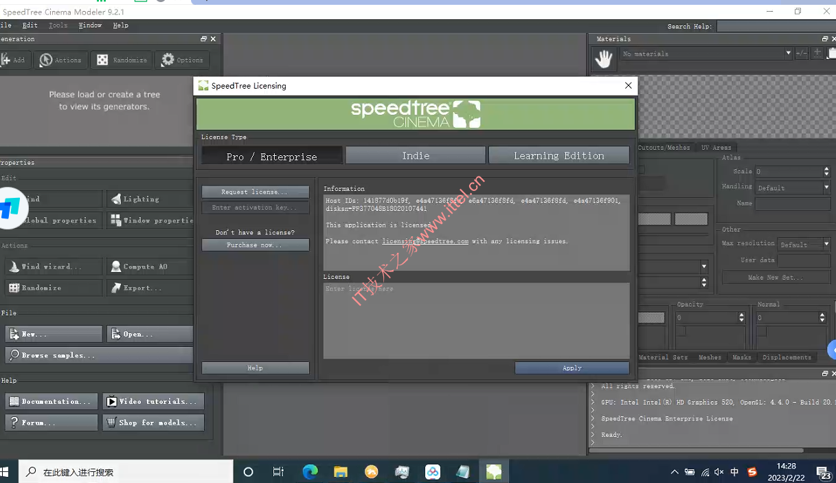836x483 pixels.
Task: Open Task View on the taskbar
Action: [x=278, y=471]
